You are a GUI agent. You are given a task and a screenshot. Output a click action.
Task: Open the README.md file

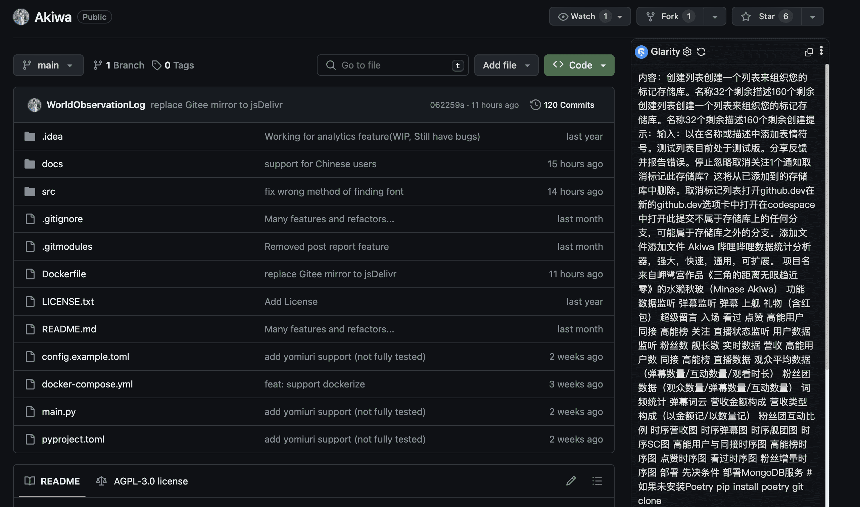click(x=69, y=329)
